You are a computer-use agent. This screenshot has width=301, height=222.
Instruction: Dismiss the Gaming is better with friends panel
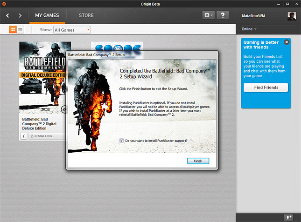point(287,42)
